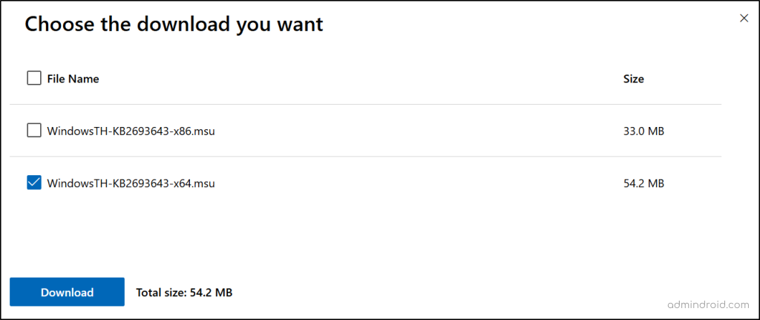Image resolution: width=760 pixels, height=320 pixels.
Task: Click the divider line between the two file rows
Action: [x=371, y=157]
